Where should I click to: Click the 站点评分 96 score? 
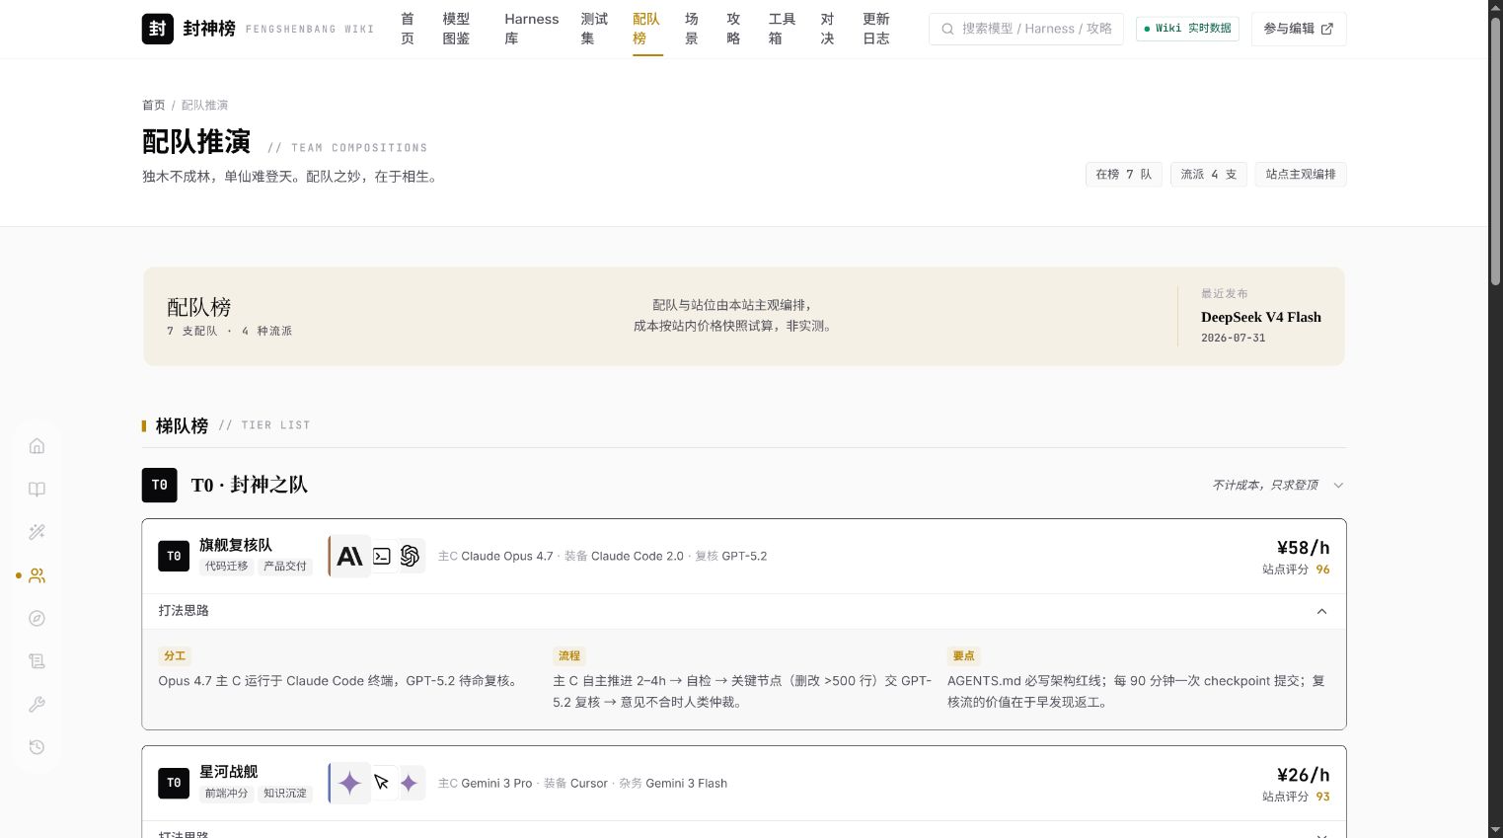1296,570
